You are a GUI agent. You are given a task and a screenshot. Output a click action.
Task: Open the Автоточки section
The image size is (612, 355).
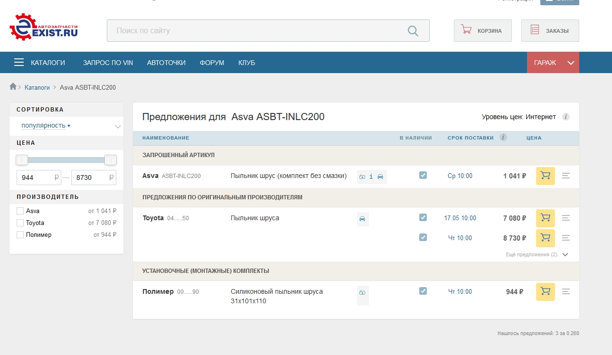tap(166, 63)
